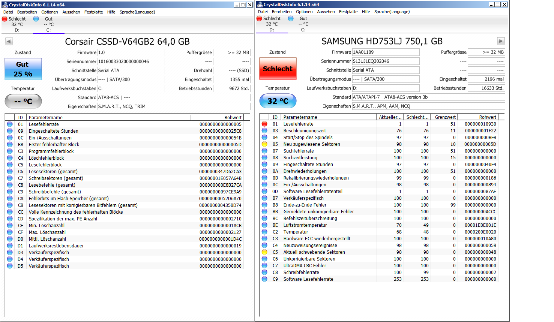Click Mittl. Löschanzahl row
Viewport: 554px width, 322px height.
coord(125,239)
